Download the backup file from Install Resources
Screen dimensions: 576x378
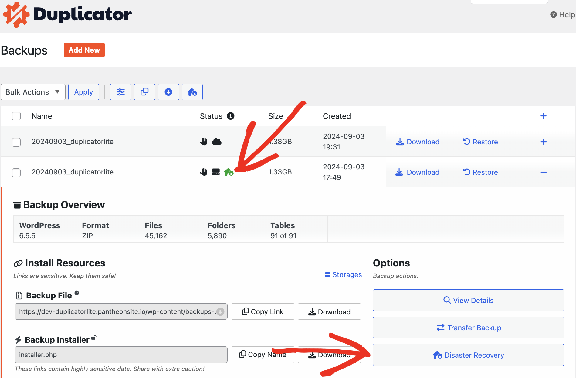[329, 312]
